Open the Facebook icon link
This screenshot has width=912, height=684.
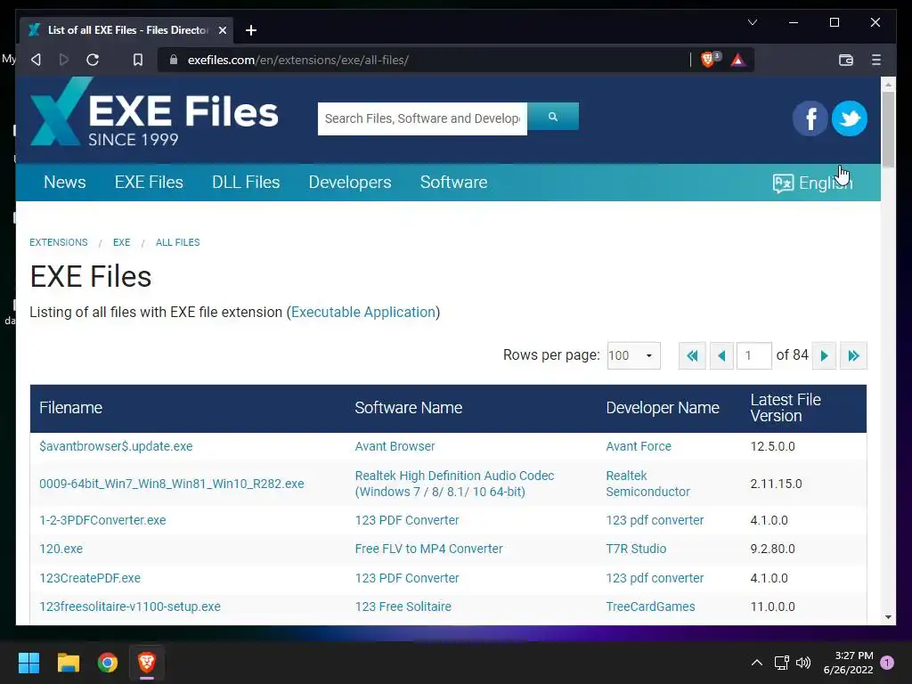[810, 118]
